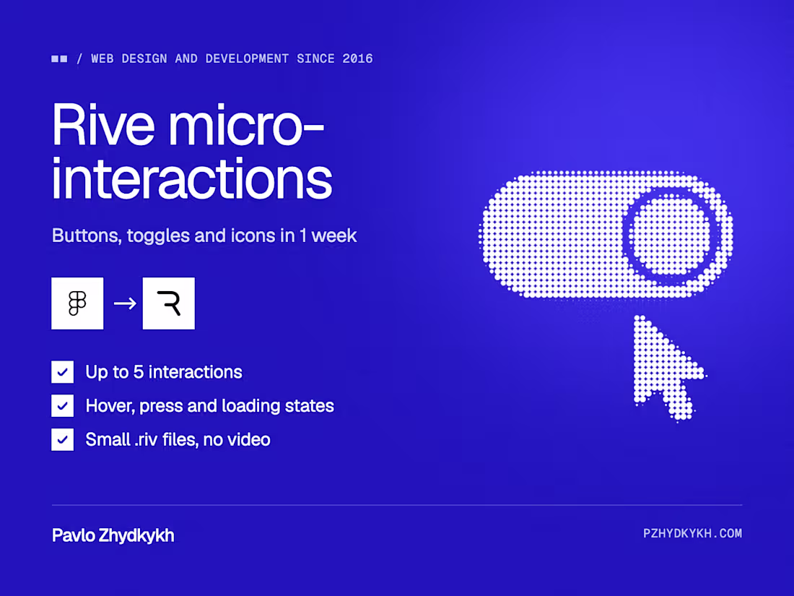Open the PZHYDKYKH.COM link
The height and width of the screenshot is (596, 794).
click(x=692, y=533)
